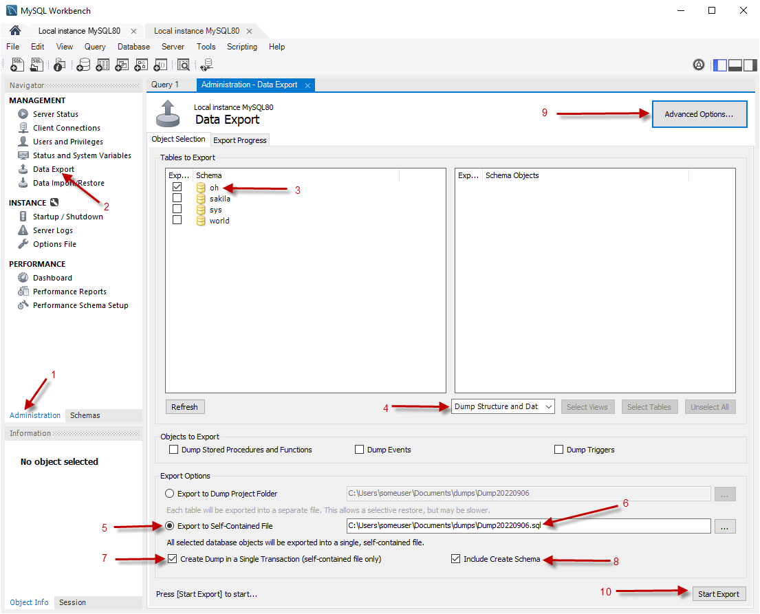Viewport: 760px width, 614px height.
Task: Open the object inspector toolbar icon
Action: (60, 65)
